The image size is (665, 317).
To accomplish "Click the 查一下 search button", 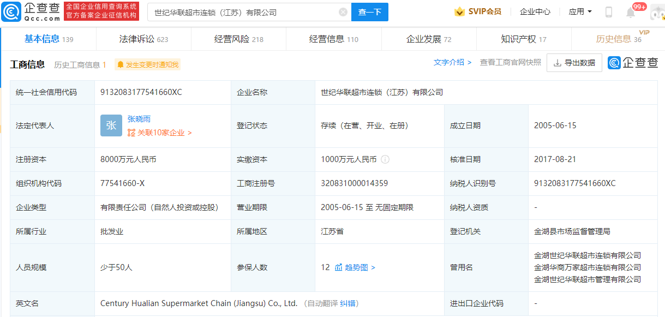I will pyautogui.click(x=370, y=12).
